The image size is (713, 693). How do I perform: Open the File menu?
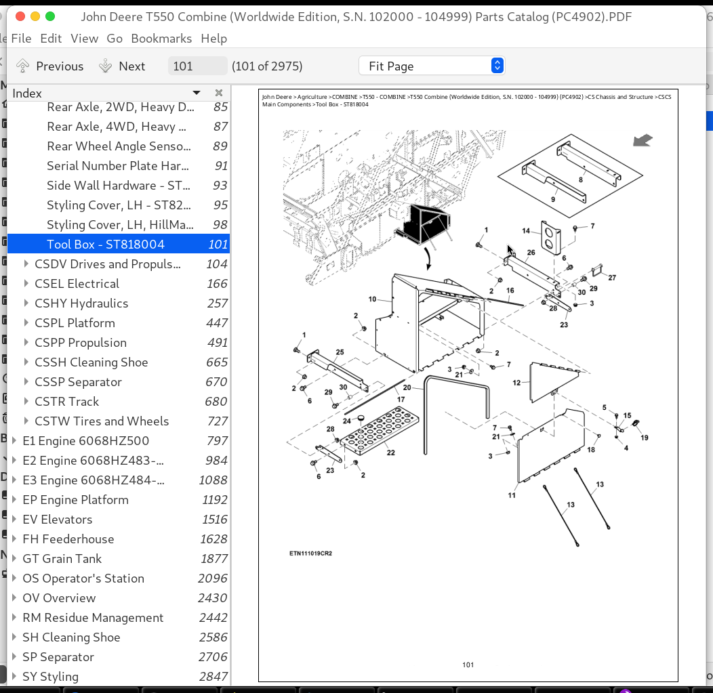click(21, 39)
